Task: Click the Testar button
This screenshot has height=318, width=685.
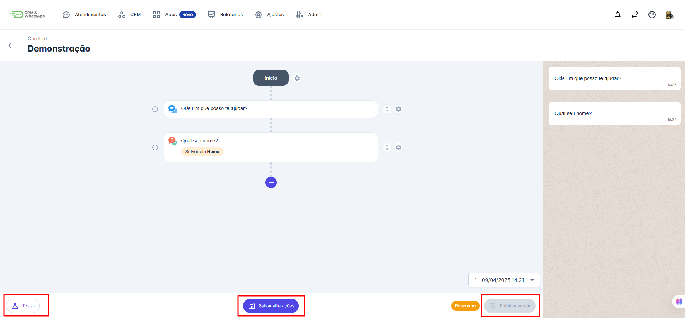Action: (23, 306)
